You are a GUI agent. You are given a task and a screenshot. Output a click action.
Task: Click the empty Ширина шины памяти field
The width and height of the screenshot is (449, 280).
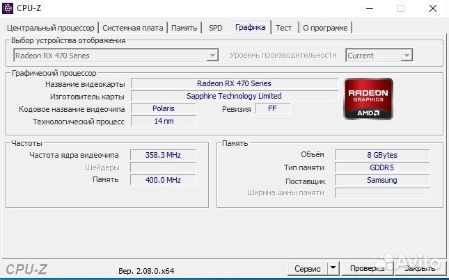click(382, 192)
